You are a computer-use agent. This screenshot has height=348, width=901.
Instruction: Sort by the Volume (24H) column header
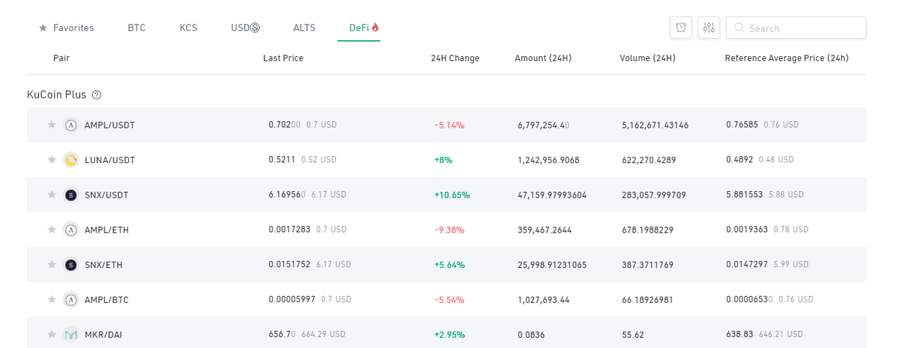tap(648, 58)
